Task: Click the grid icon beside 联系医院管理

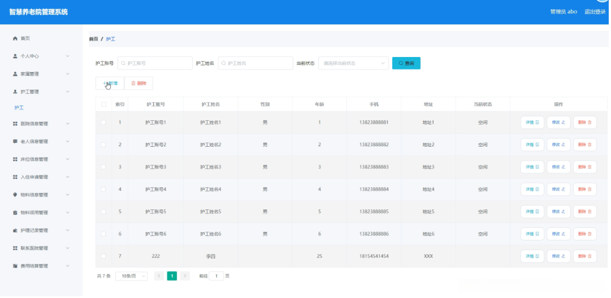Action: pos(15,248)
